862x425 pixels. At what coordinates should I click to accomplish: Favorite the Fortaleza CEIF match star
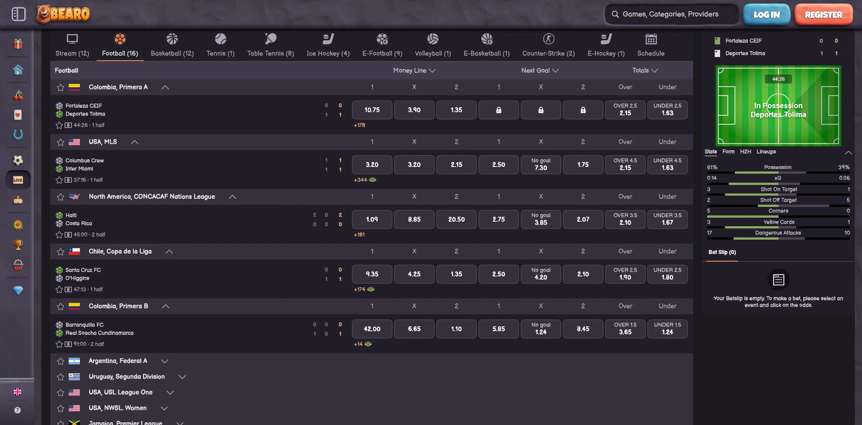tap(59, 125)
